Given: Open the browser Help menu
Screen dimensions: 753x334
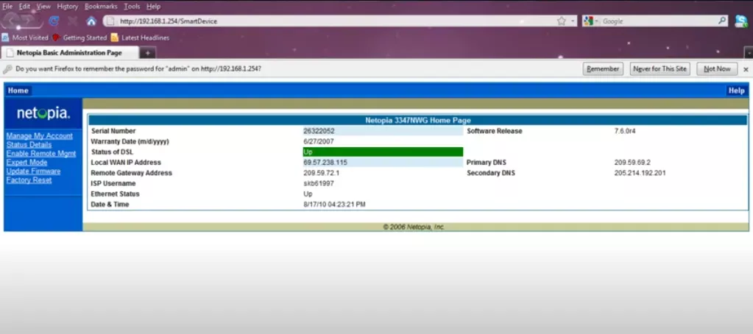Looking at the screenshot, I should (153, 7).
